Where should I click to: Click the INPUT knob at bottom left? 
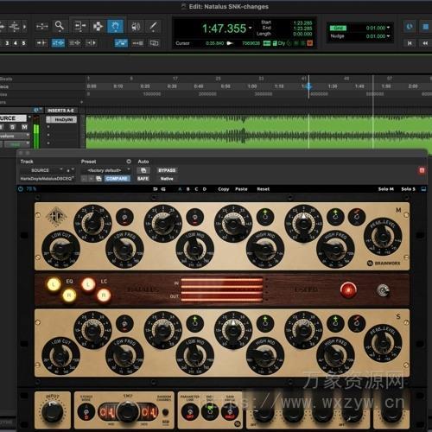53,412
